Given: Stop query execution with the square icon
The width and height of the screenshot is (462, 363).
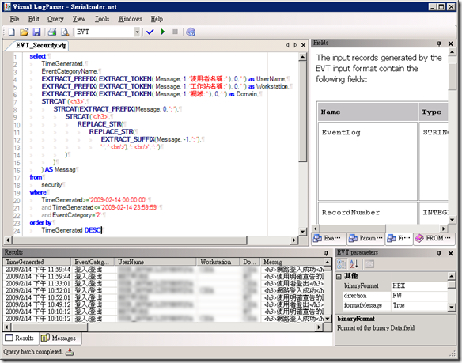Looking at the screenshot, I should (175, 32).
